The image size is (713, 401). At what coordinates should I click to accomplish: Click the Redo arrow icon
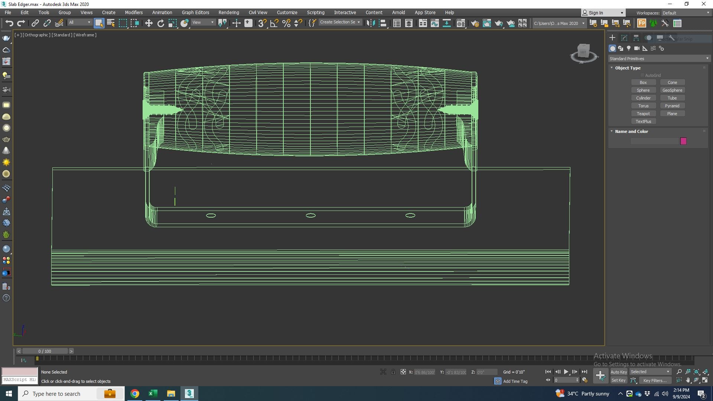point(21,23)
